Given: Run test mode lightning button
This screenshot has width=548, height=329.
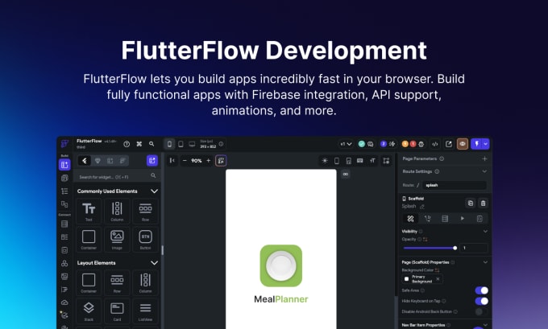Looking at the screenshot, I should point(476,144).
